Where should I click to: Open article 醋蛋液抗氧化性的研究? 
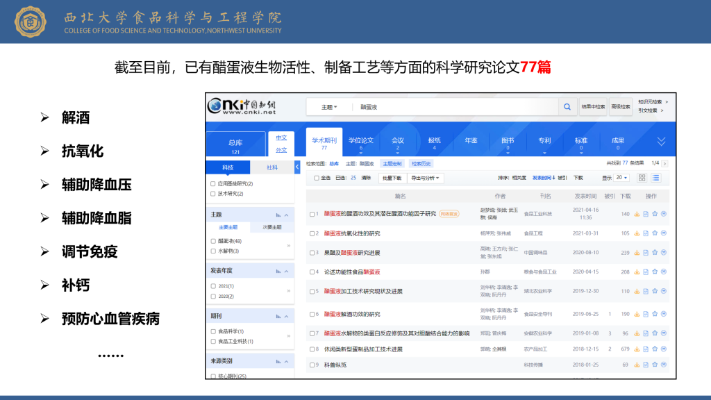(x=352, y=233)
